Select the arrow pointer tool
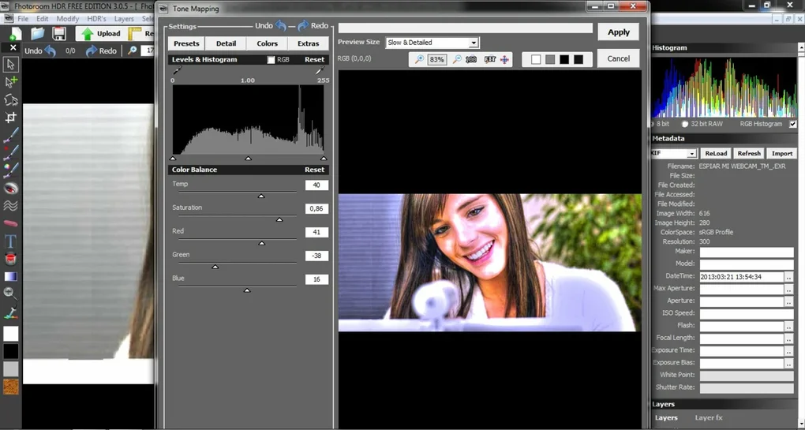The width and height of the screenshot is (805, 430). click(11, 64)
